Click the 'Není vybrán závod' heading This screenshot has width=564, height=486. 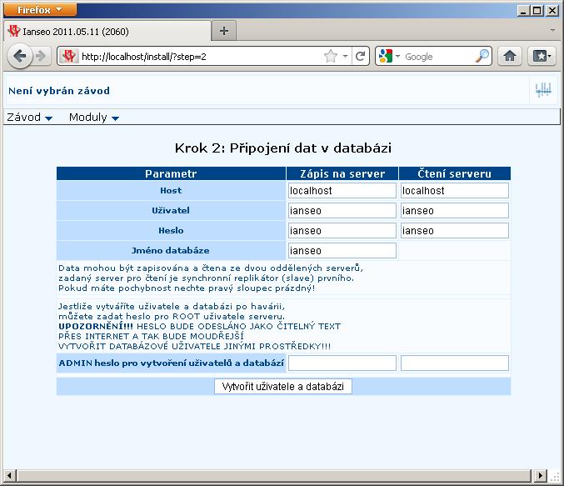(59, 91)
